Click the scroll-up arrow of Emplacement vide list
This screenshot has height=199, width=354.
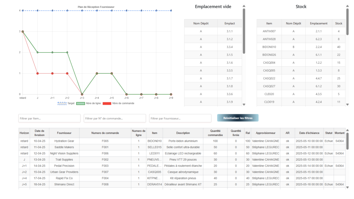click(x=244, y=6)
